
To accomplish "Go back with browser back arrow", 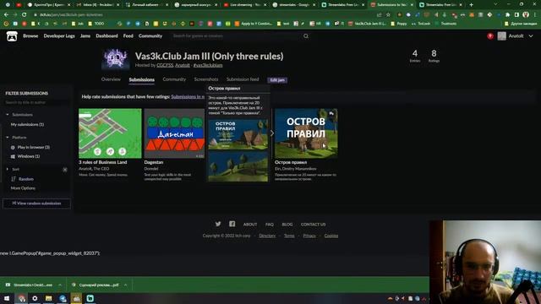I will pyautogui.click(x=6, y=15).
